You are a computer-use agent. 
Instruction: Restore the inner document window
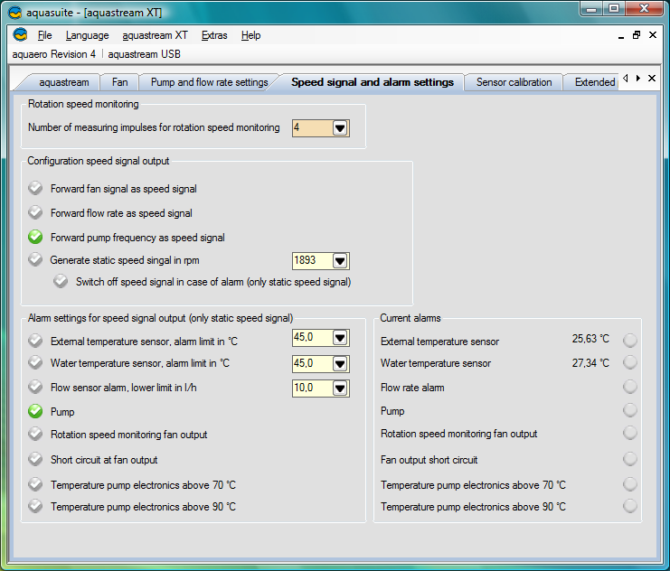(637, 35)
